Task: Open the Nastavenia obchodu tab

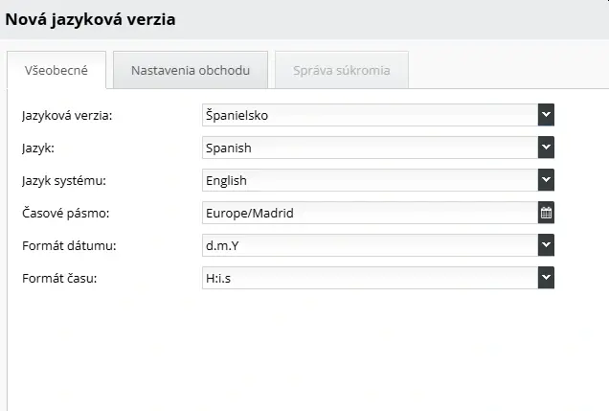Action: (191, 71)
